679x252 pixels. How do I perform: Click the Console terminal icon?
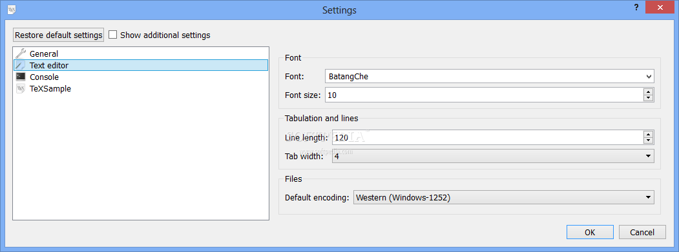click(x=21, y=77)
